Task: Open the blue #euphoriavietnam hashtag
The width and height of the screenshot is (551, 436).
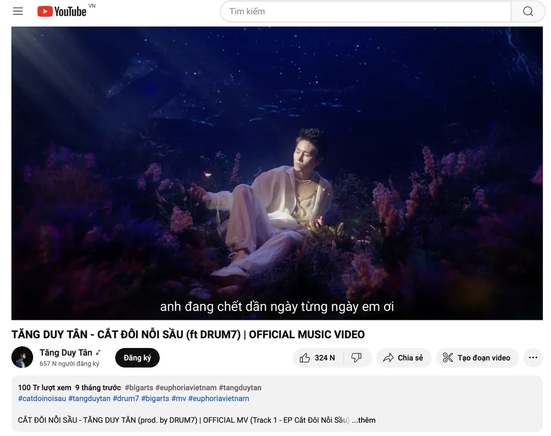Action: click(x=219, y=399)
